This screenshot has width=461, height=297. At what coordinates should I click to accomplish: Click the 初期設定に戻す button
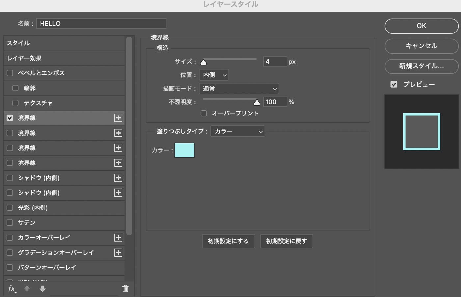[x=286, y=241]
